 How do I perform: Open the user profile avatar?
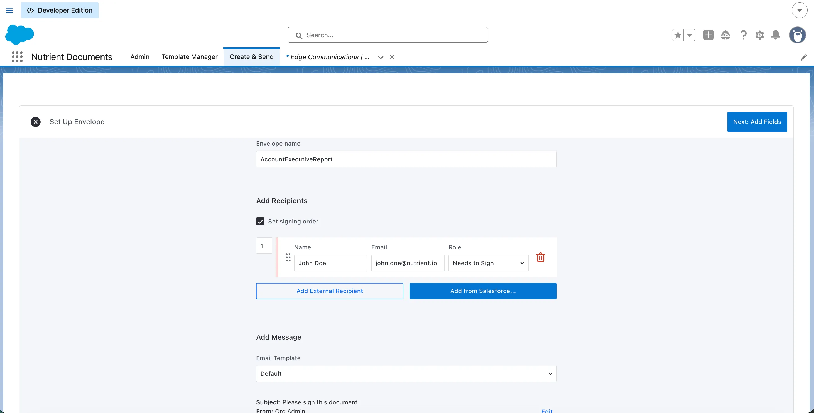coord(797,35)
